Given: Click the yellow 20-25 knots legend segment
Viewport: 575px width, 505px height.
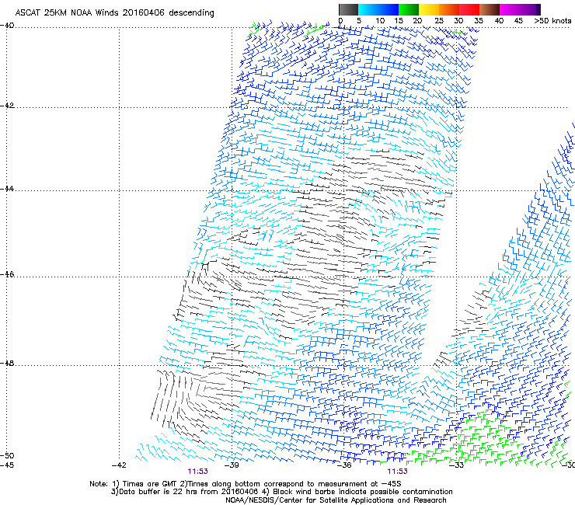Looking at the screenshot, I should [x=429, y=9].
